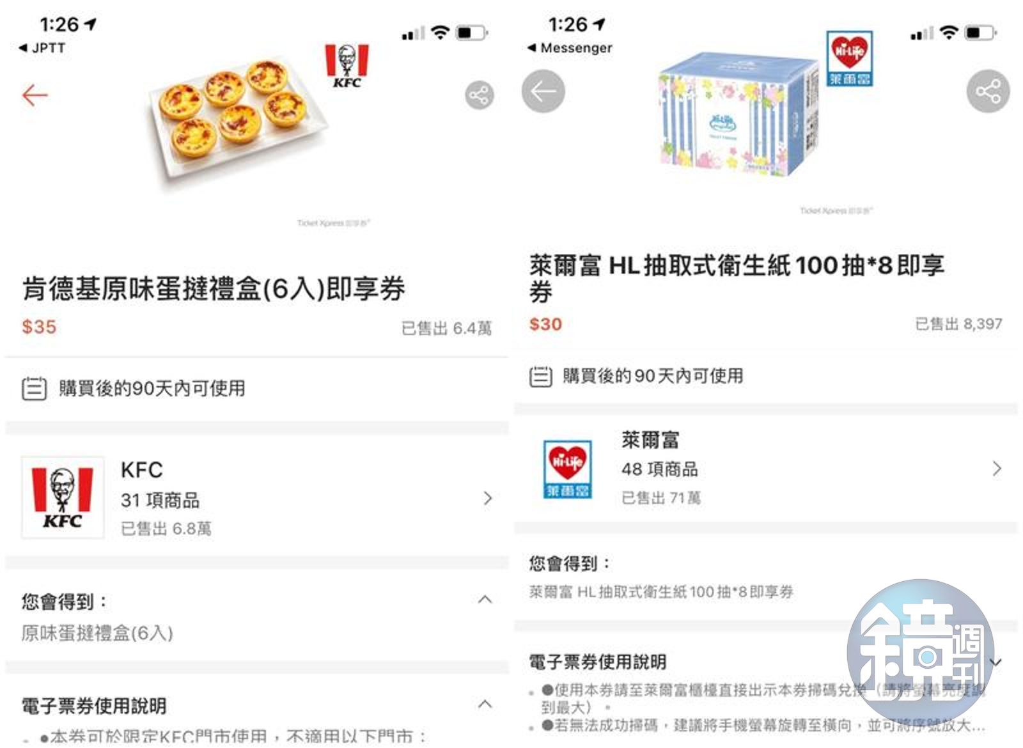Share the KFC egg tart voucher
The width and height of the screenshot is (1023, 748).
coord(479,96)
